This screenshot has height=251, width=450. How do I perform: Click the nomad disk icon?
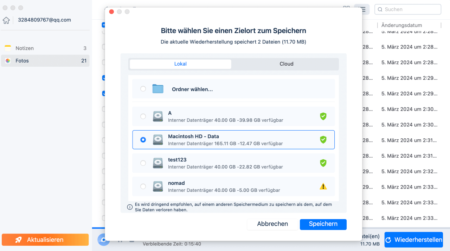tap(158, 186)
